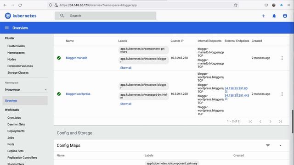Open Cluster Roles in sidebar

click(x=16, y=46)
